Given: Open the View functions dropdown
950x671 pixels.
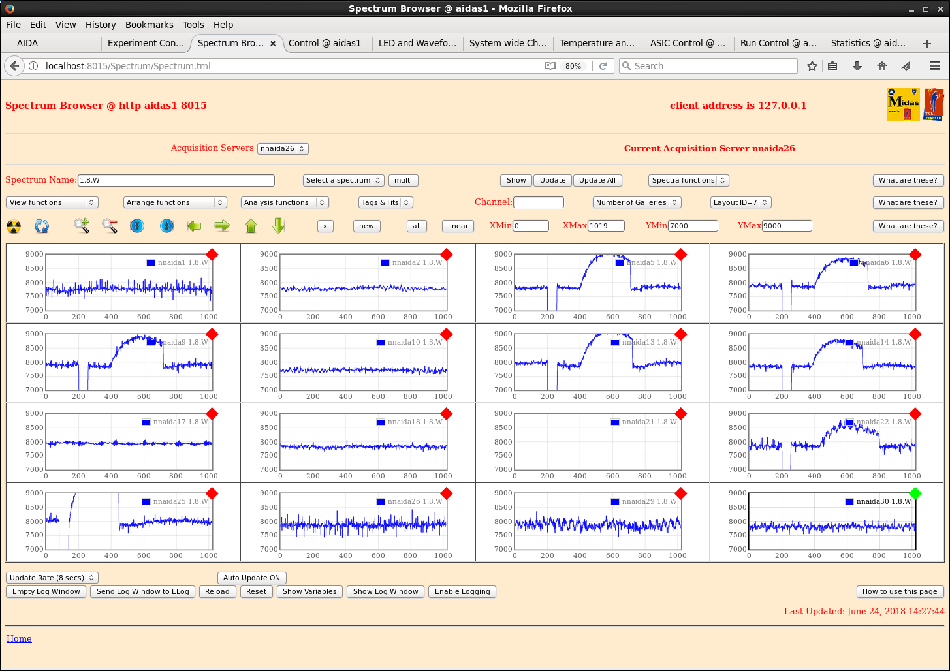Looking at the screenshot, I should pos(52,202).
